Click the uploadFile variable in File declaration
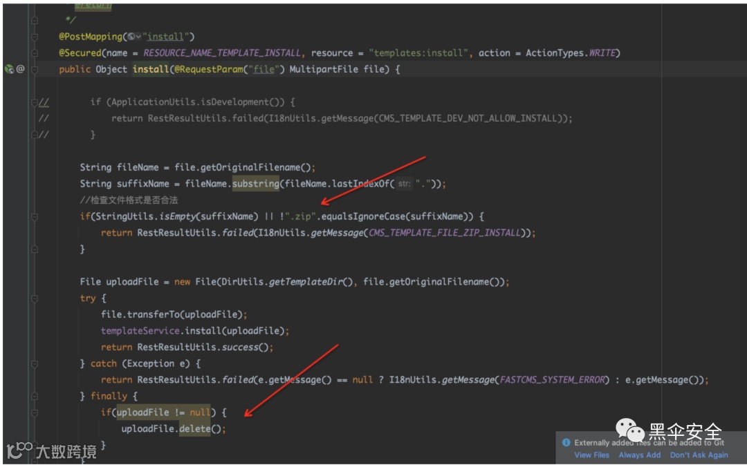This screenshot has width=747, height=465. [132, 282]
